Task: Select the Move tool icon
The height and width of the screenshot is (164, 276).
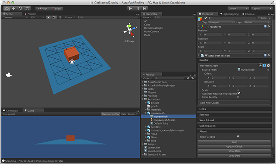Action: [x=13, y=9]
